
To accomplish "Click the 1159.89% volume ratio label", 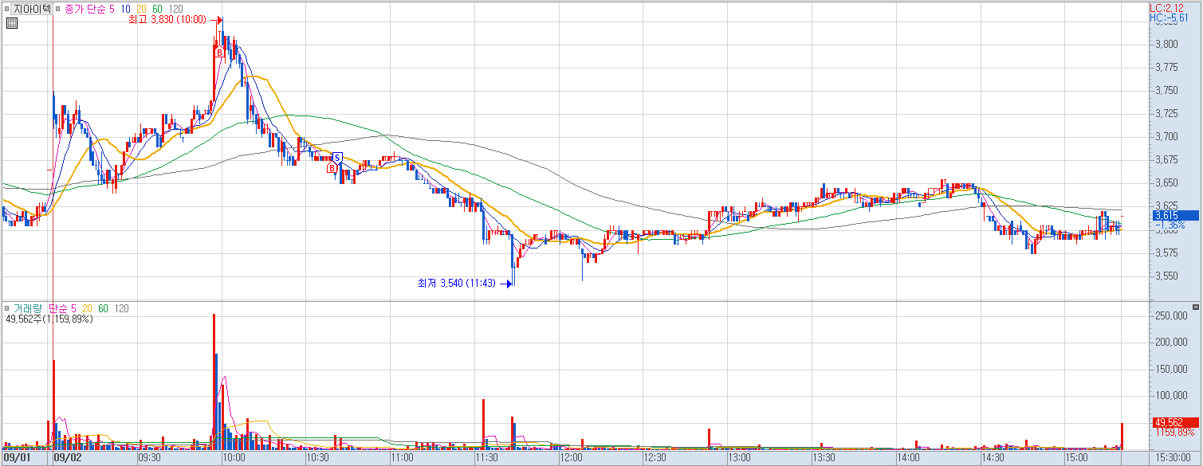I will [x=1174, y=433].
